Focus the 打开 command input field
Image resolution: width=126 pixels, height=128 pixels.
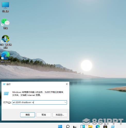tap(39, 102)
